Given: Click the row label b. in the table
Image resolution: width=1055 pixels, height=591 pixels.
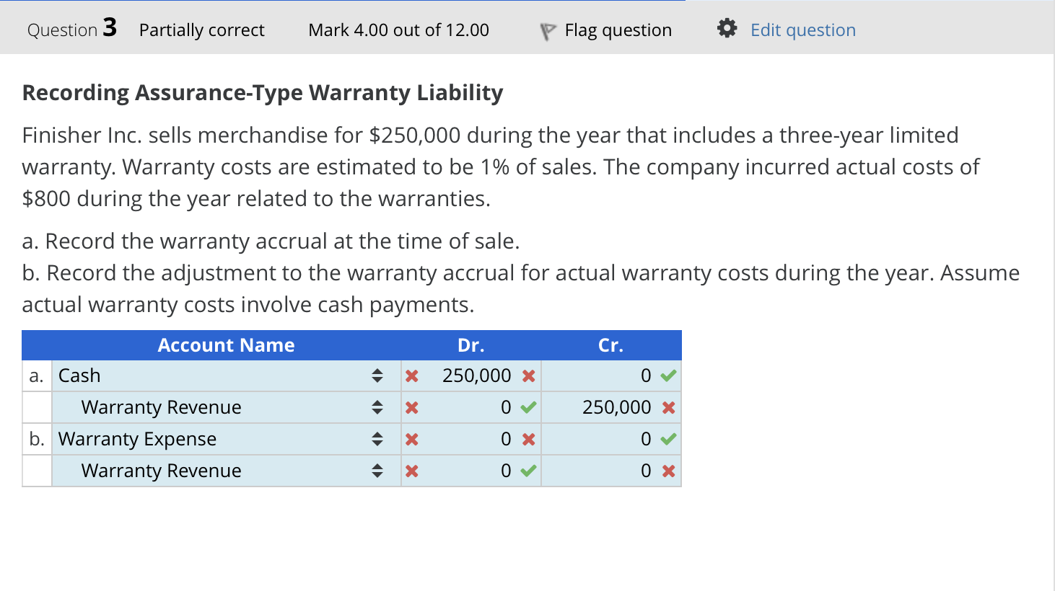Looking at the screenshot, I should point(37,439).
